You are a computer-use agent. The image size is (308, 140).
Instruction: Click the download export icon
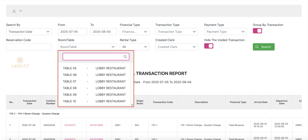pyautogui.click(x=14, y=11)
